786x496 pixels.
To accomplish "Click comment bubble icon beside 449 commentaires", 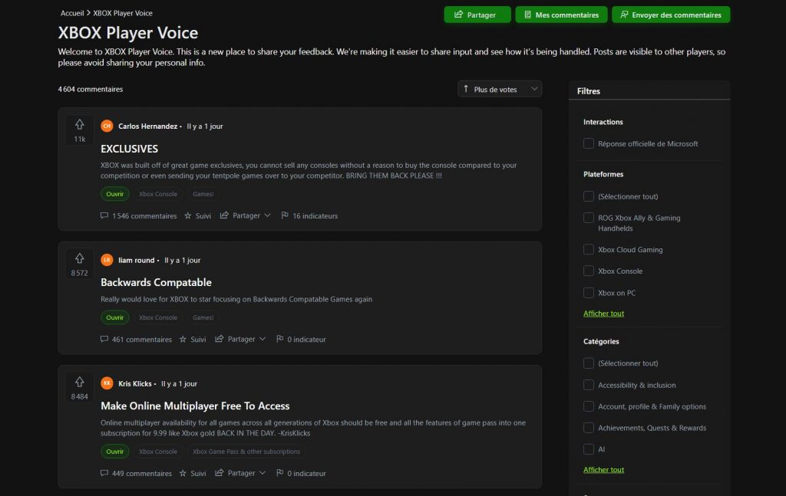I will (x=104, y=473).
